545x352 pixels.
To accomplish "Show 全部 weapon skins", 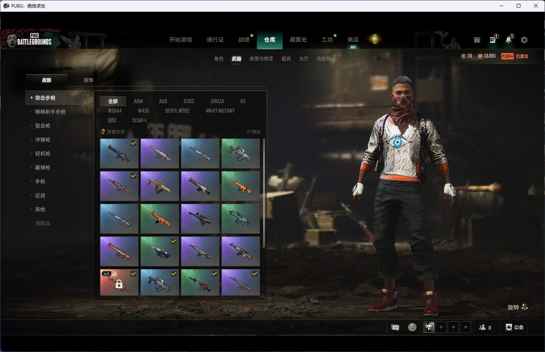I will coord(113,101).
